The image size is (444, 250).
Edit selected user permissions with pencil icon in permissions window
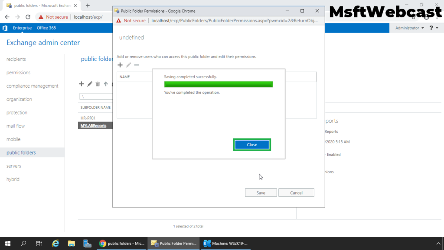coord(128,65)
